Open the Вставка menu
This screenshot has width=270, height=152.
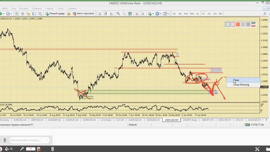(24, 8)
